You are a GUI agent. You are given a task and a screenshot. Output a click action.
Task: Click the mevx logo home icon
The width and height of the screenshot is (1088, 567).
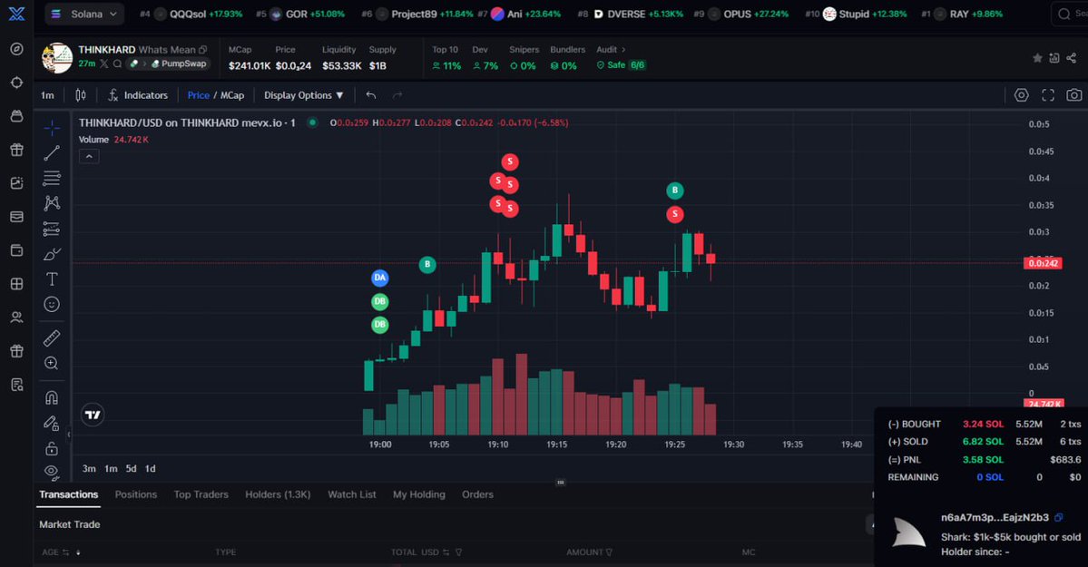(16, 14)
